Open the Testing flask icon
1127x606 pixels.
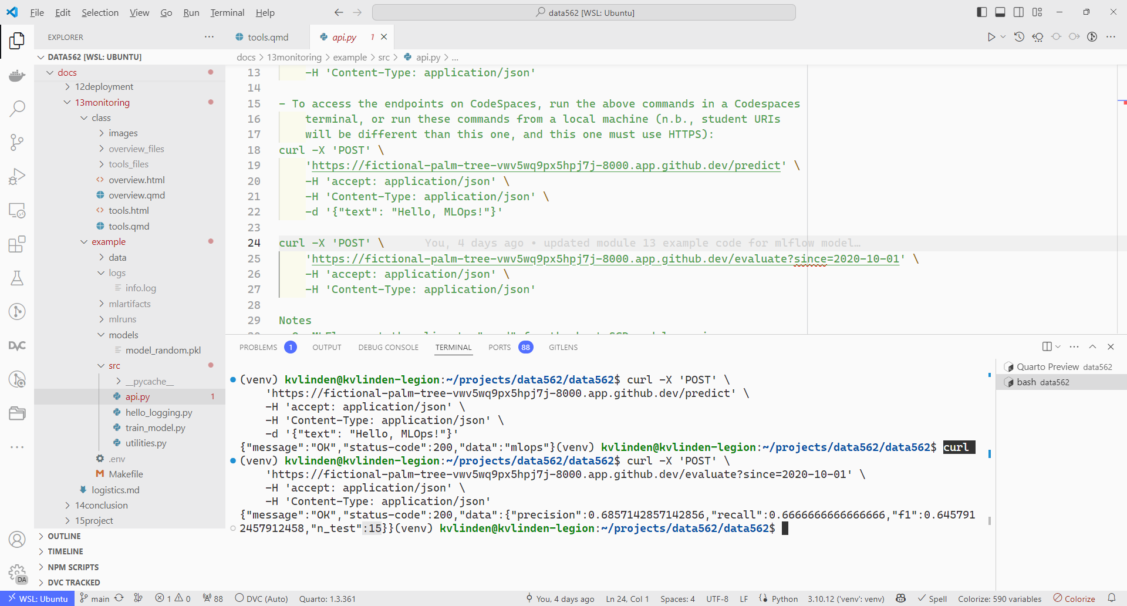17,278
